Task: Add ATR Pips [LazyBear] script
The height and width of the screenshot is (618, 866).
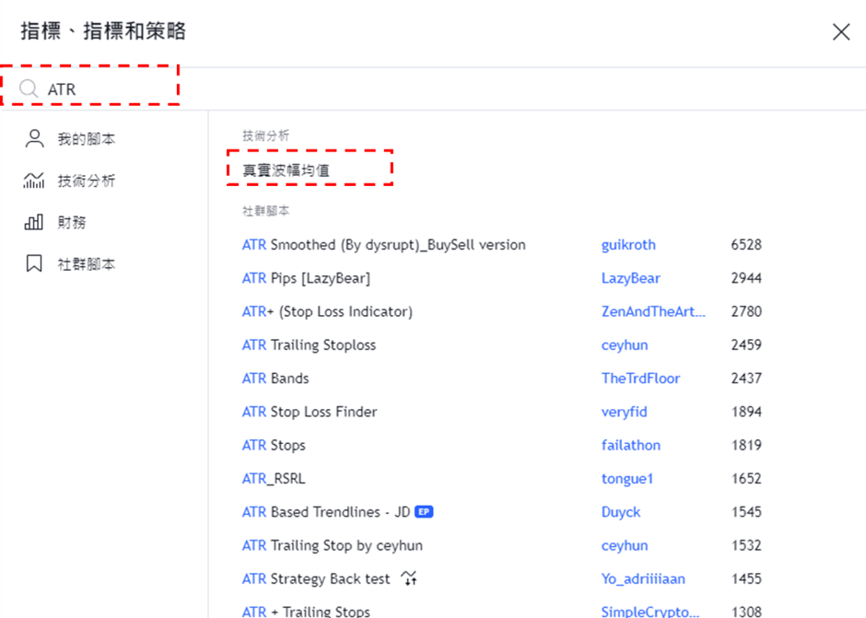Action: [x=306, y=278]
